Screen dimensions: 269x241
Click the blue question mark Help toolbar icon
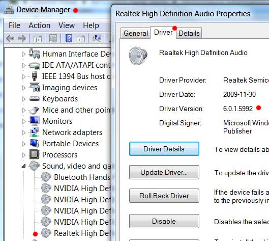pos(69,38)
